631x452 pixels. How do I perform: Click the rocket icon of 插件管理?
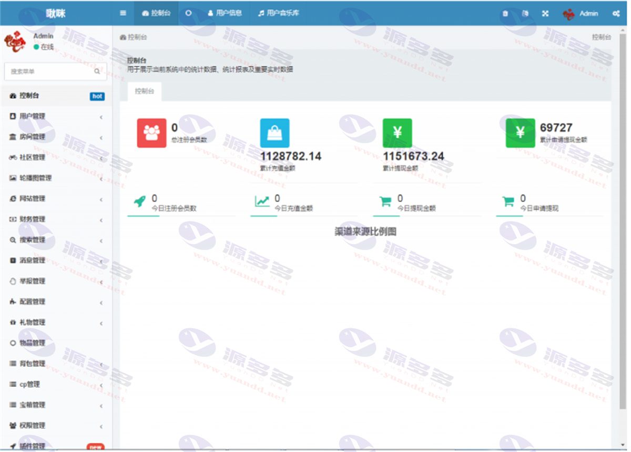[x=13, y=446]
